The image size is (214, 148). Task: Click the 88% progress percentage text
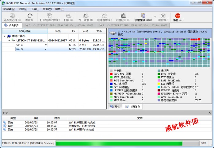pyautogui.click(x=204, y=143)
